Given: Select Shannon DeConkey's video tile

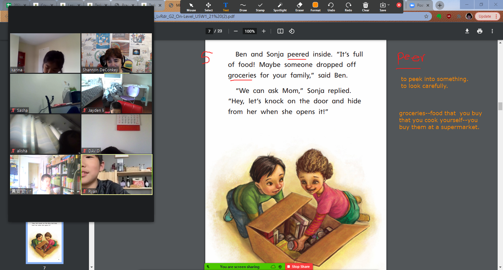Looking at the screenshot, I should click(x=117, y=53).
